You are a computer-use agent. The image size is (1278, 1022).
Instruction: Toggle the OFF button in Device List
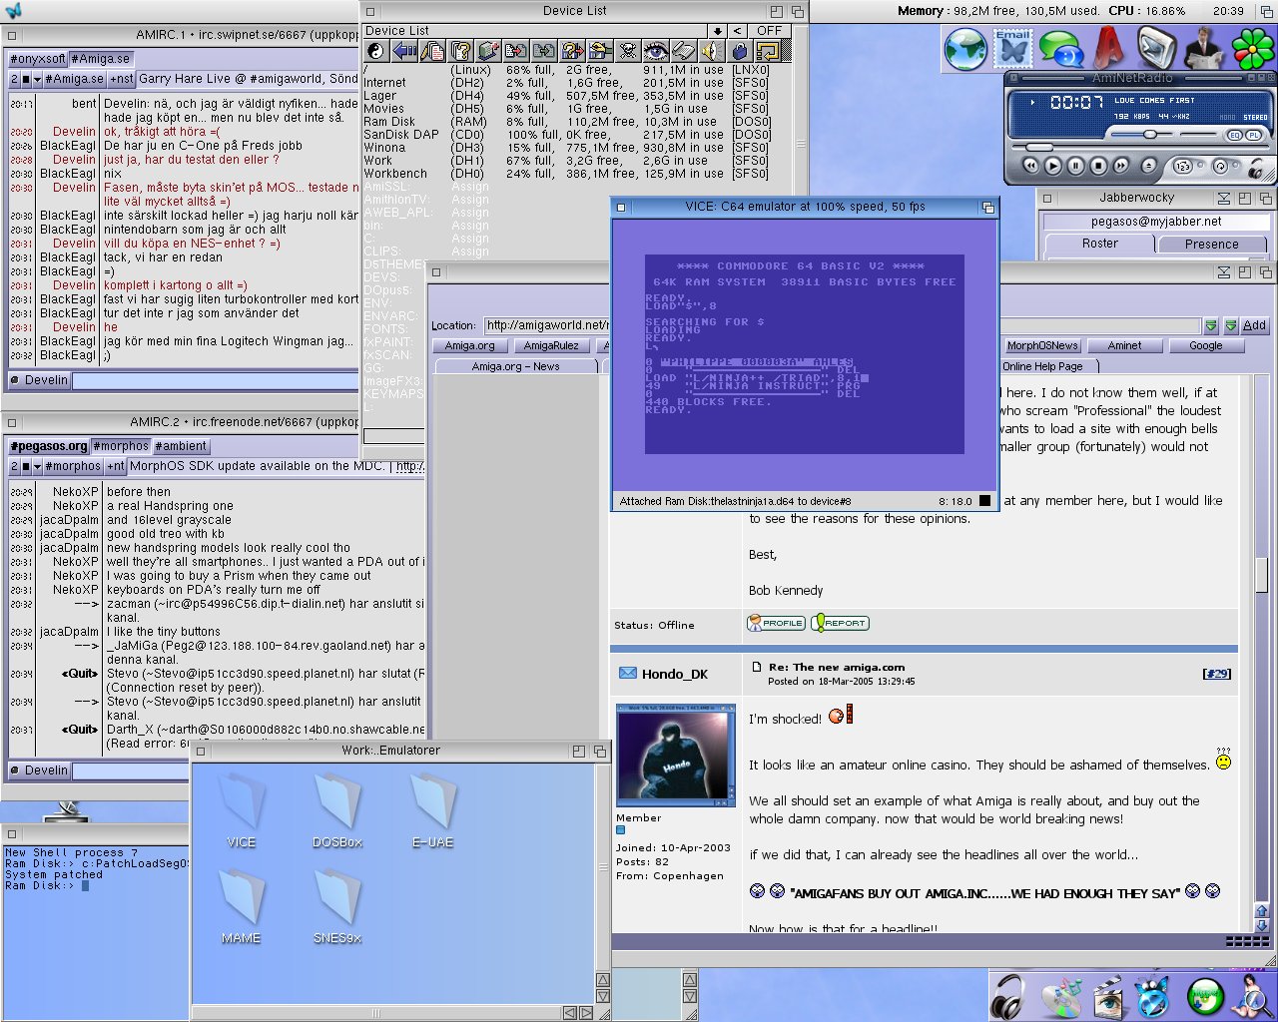click(769, 31)
